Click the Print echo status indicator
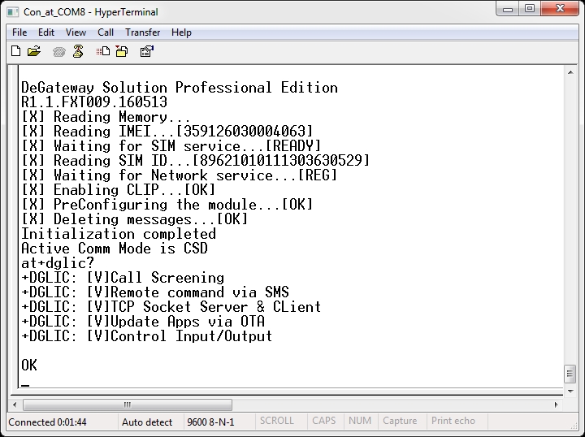585x437 pixels. coord(453,421)
